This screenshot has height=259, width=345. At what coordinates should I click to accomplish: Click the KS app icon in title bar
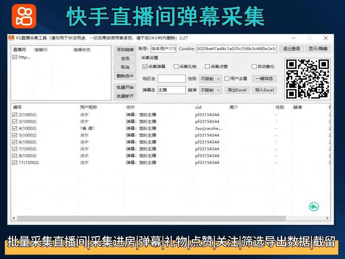click(x=12, y=38)
